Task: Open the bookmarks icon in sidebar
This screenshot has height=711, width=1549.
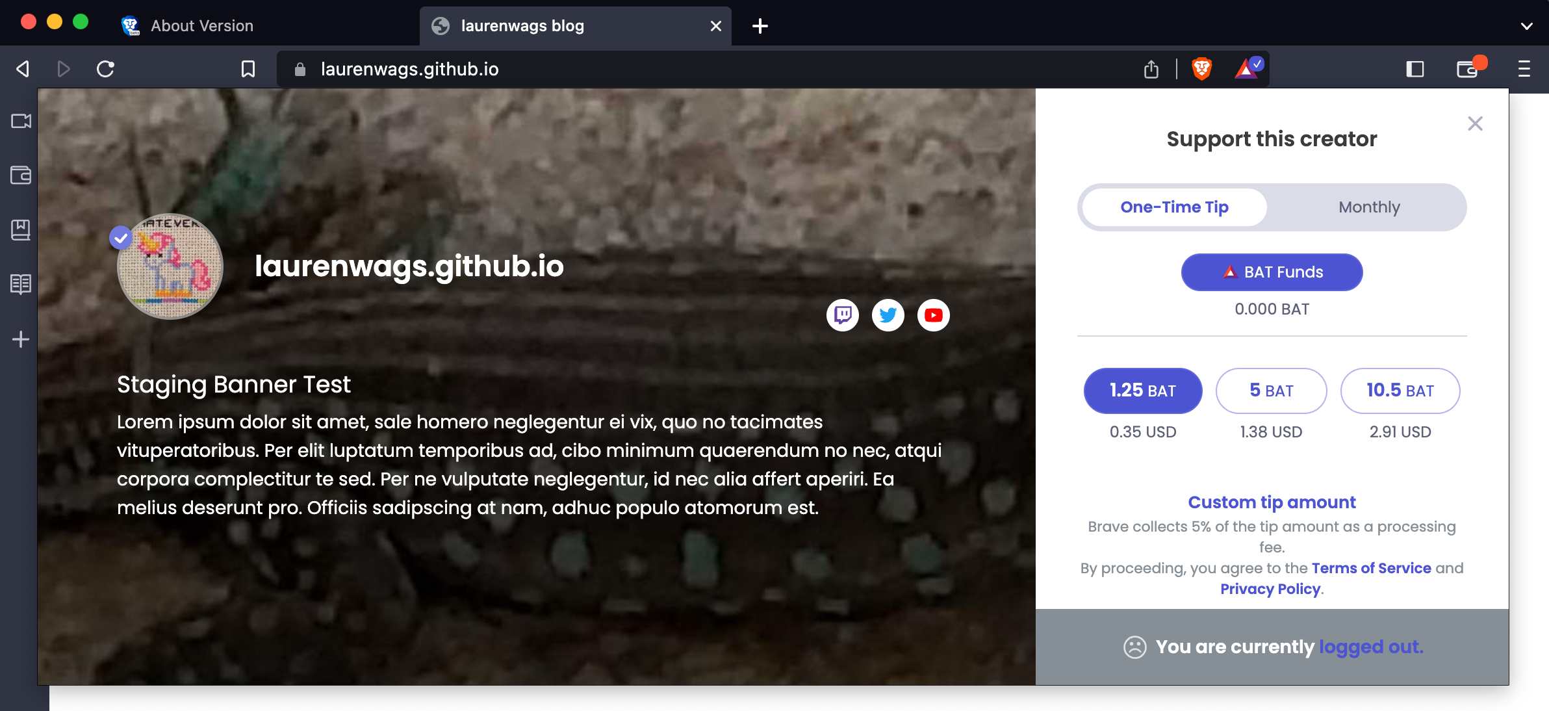Action: (21, 229)
